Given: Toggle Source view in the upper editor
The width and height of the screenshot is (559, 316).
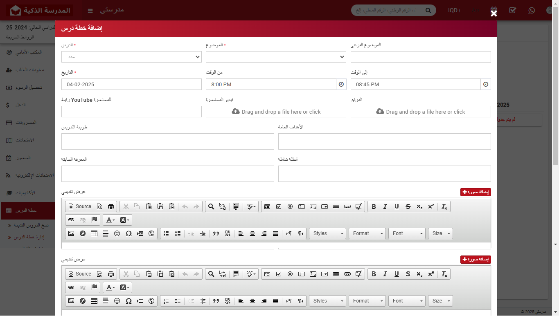Looking at the screenshot, I should click(x=80, y=207).
